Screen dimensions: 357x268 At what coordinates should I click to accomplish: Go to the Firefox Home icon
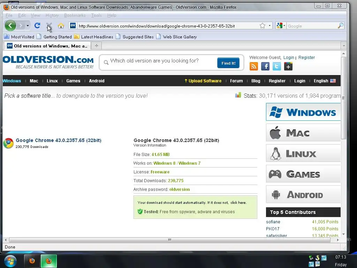(x=61, y=25)
